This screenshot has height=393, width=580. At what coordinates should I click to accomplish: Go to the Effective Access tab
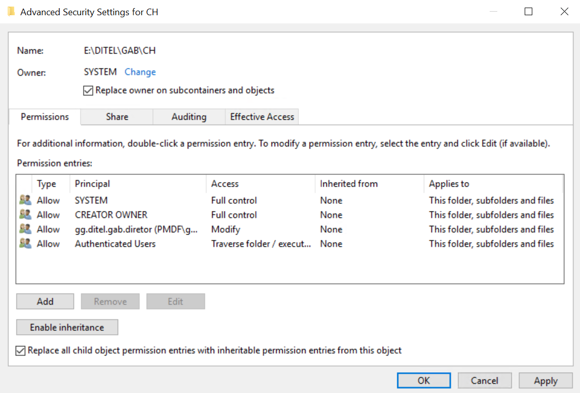(x=262, y=117)
